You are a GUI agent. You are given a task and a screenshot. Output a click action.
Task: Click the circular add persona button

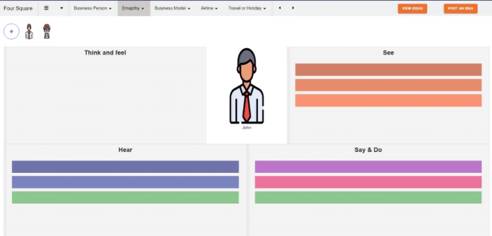click(x=11, y=31)
